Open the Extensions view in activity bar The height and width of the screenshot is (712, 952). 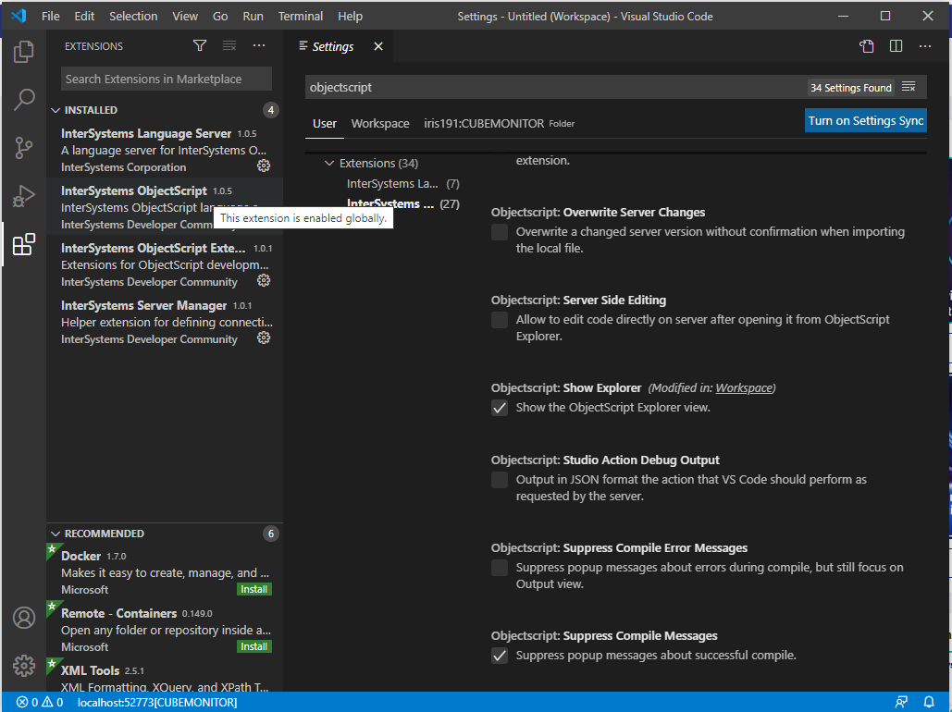coord(24,244)
